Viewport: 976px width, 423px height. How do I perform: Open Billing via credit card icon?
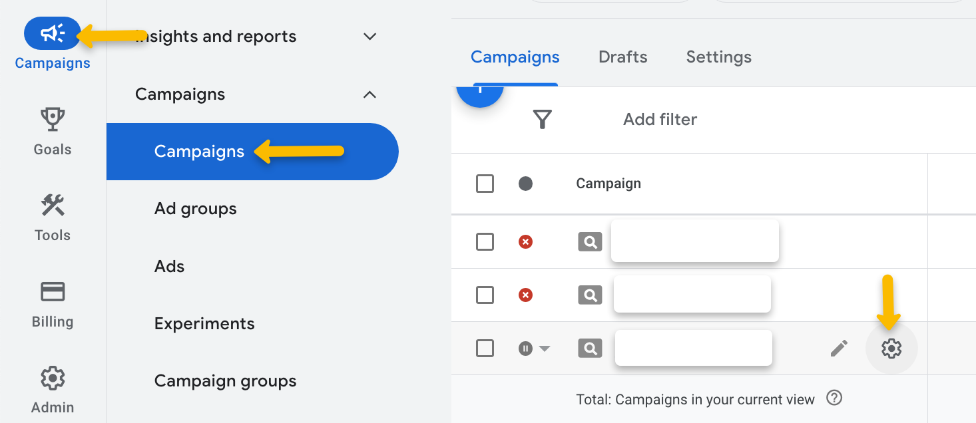53,292
